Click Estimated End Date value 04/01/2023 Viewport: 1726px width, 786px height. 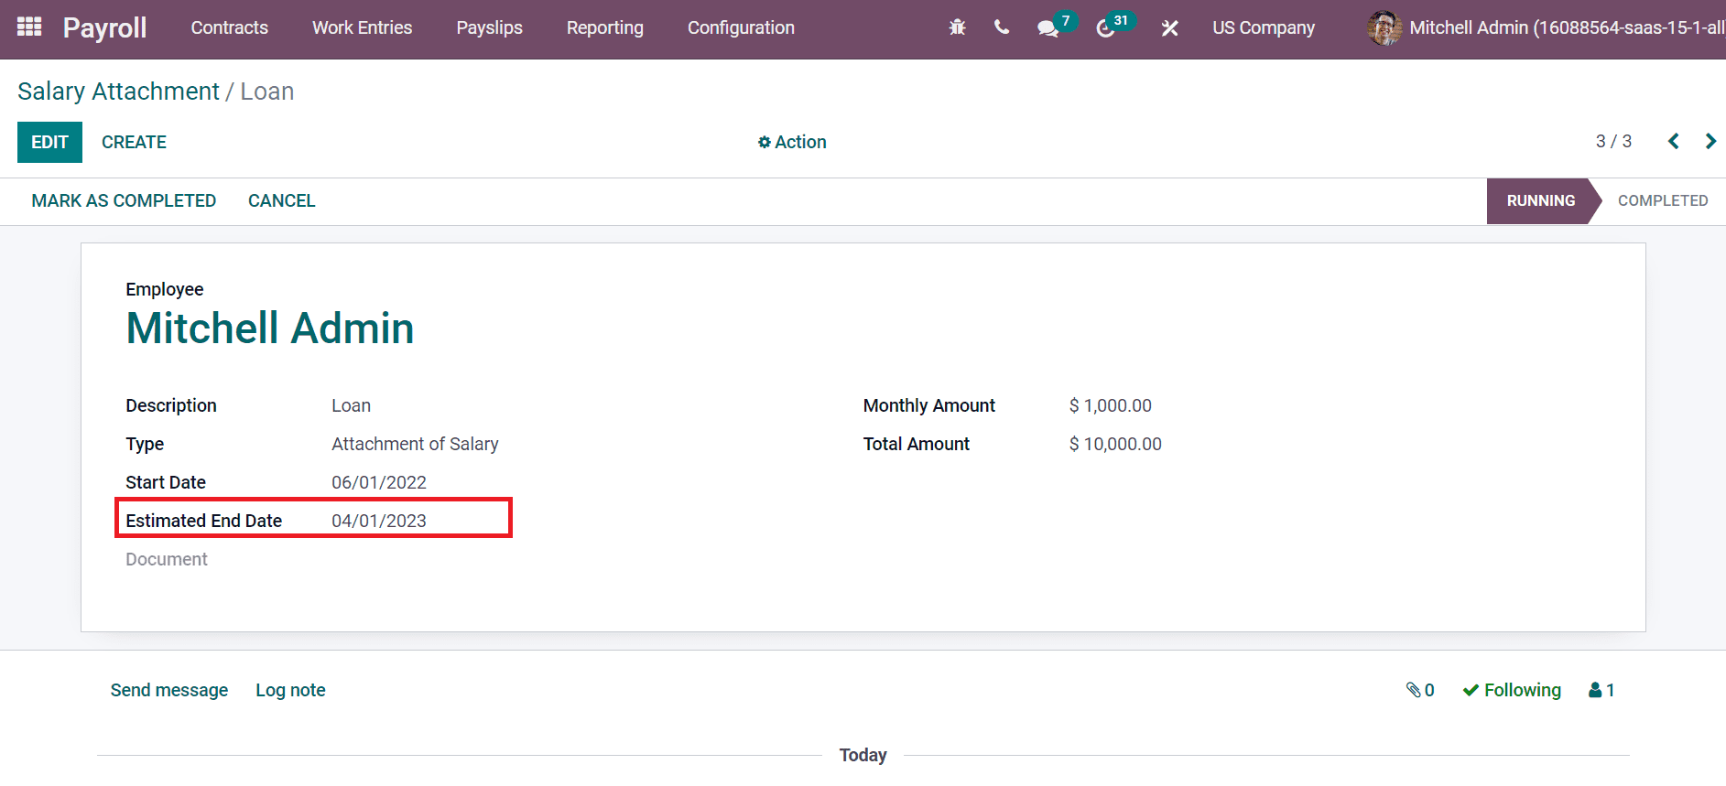379,521
